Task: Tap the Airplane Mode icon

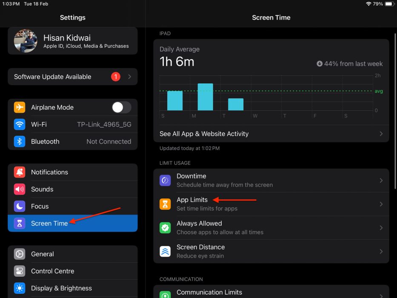Action: (20, 107)
